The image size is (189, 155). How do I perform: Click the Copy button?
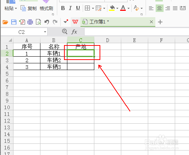[28, 9]
